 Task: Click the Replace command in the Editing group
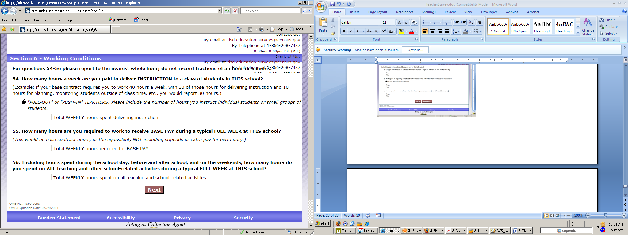[609, 27]
